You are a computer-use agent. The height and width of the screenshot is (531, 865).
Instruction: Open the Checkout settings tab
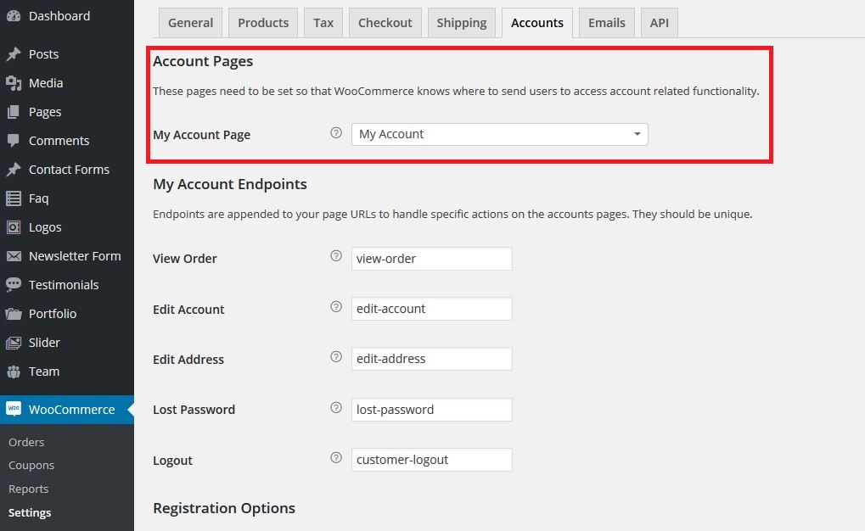[x=385, y=23]
